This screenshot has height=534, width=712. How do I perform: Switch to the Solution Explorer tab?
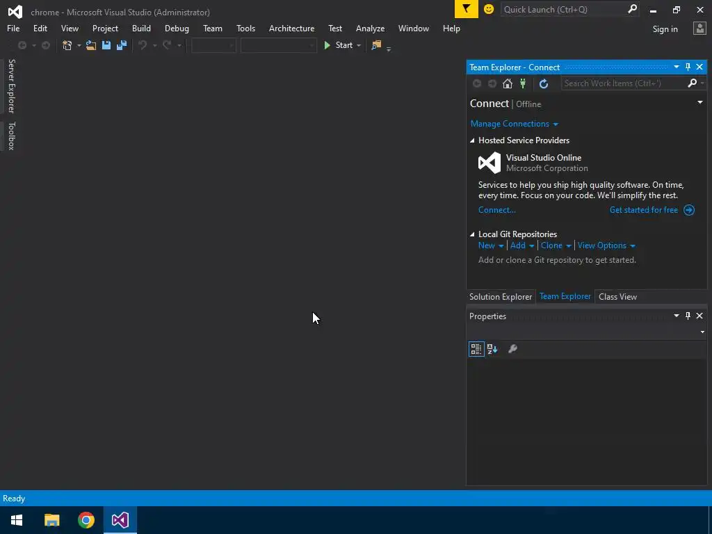click(x=501, y=296)
